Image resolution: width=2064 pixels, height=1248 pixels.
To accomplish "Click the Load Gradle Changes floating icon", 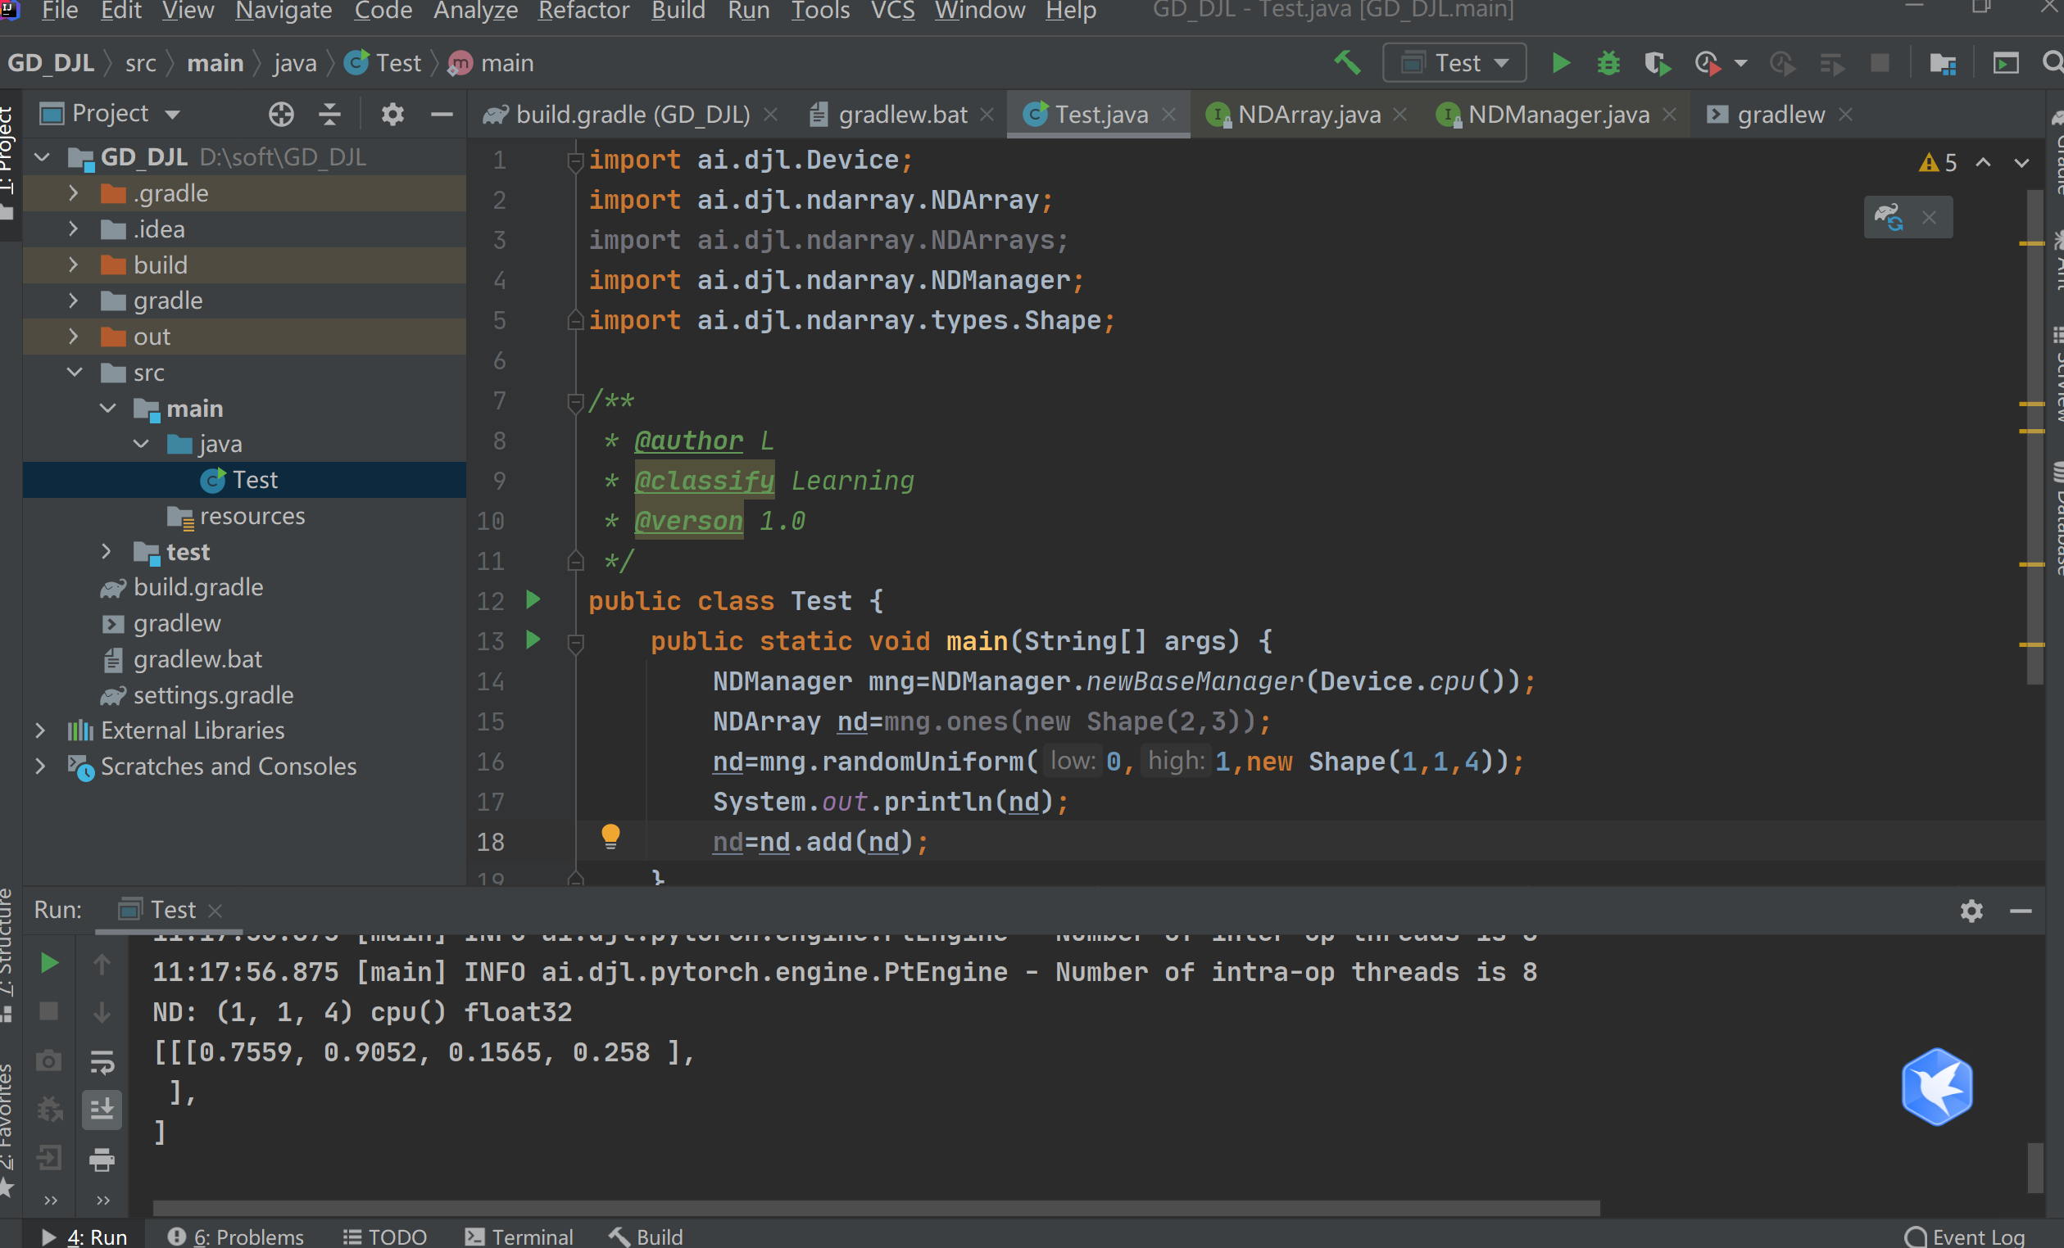I will pos(1889,217).
